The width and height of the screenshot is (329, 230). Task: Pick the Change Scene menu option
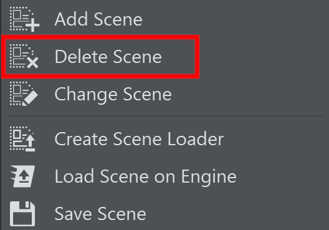click(164, 94)
